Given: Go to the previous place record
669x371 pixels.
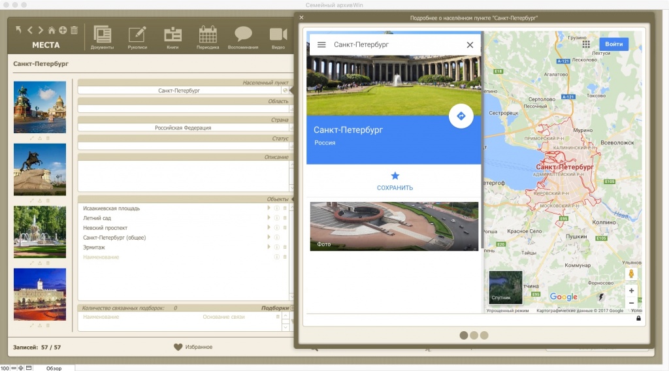Looking at the screenshot, I should pos(29,30).
